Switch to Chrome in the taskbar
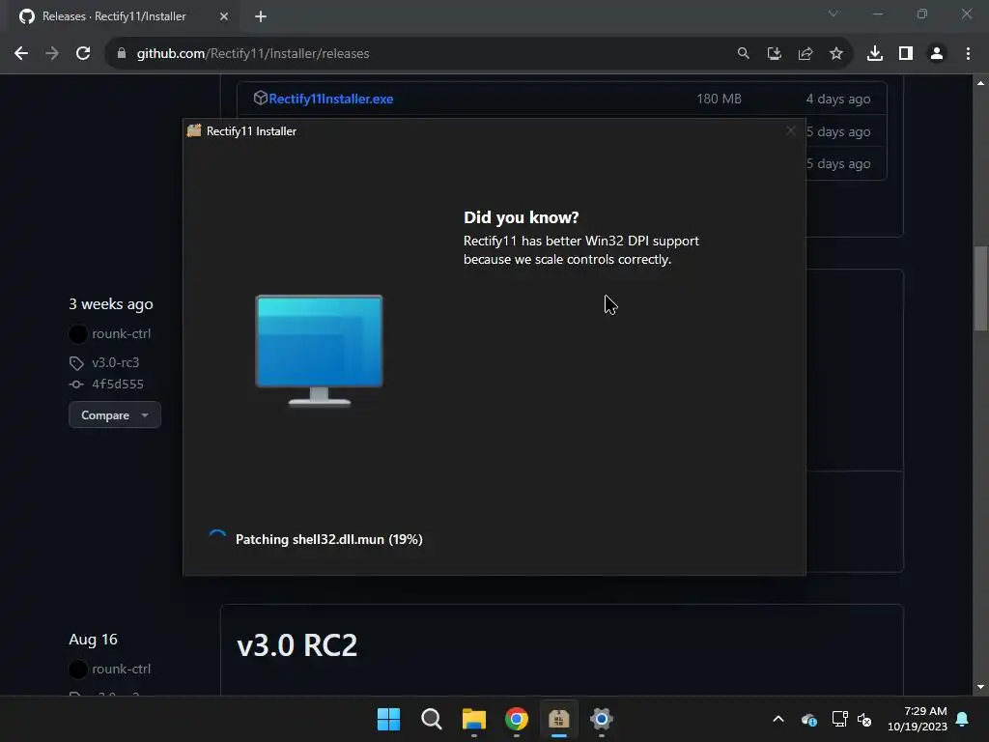The width and height of the screenshot is (989, 742). tap(517, 719)
